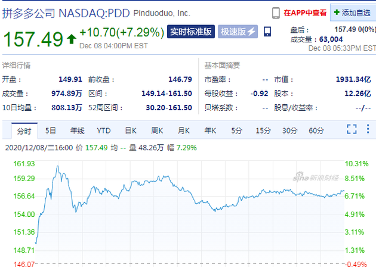Show the YTD chart tab

(104, 131)
